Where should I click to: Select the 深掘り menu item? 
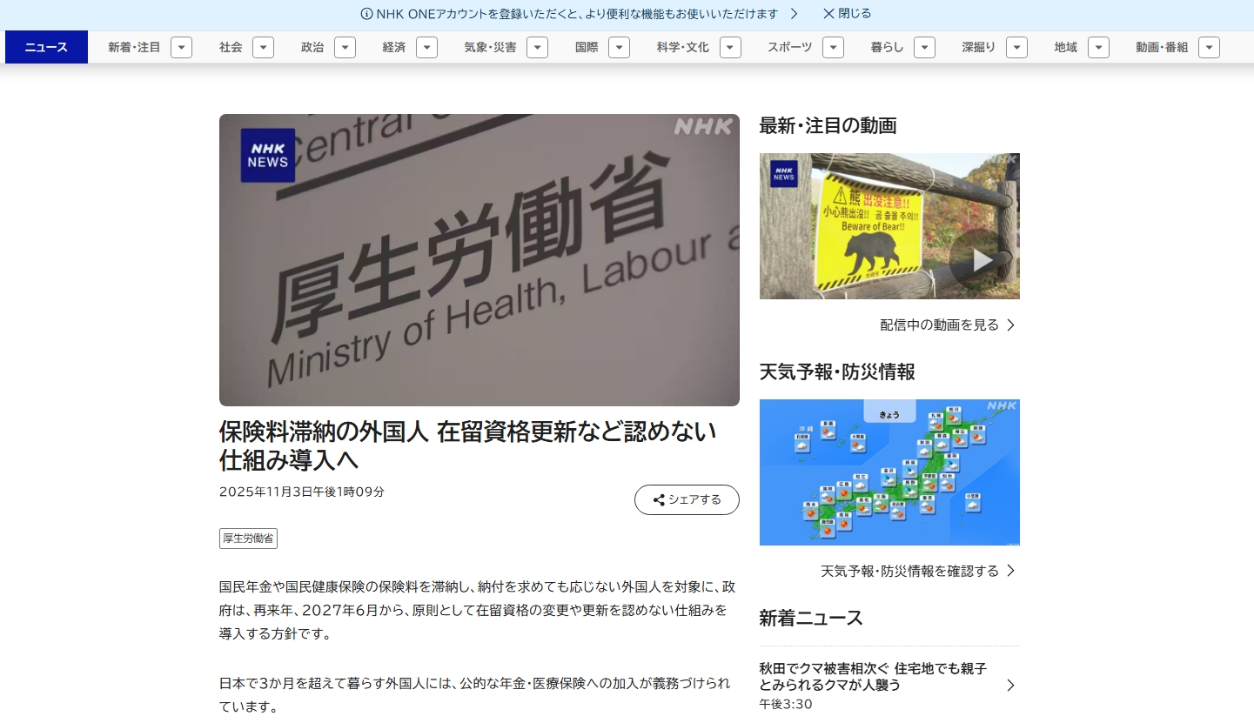tap(979, 48)
